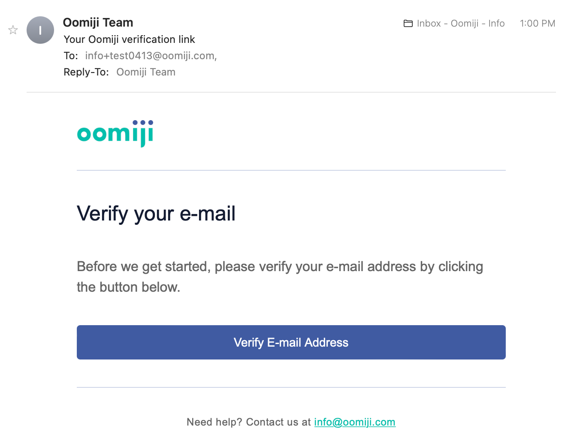This screenshot has width=574, height=441.
Task: Click the Reply-To: field label
Action: (x=86, y=72)
